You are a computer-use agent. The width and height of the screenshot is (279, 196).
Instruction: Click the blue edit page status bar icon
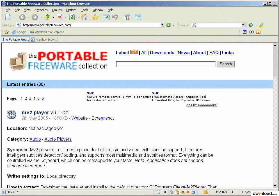click(x=193, y=192)
